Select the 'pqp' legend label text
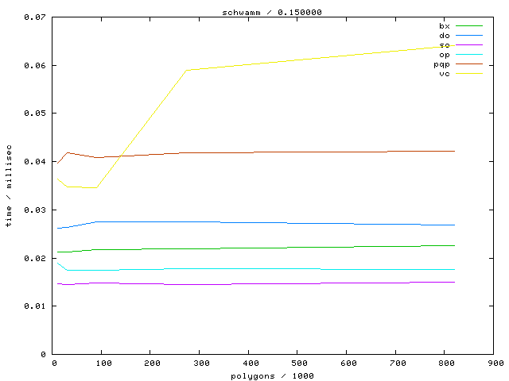This screenshot has height=381, width=509. click(441, 64)
